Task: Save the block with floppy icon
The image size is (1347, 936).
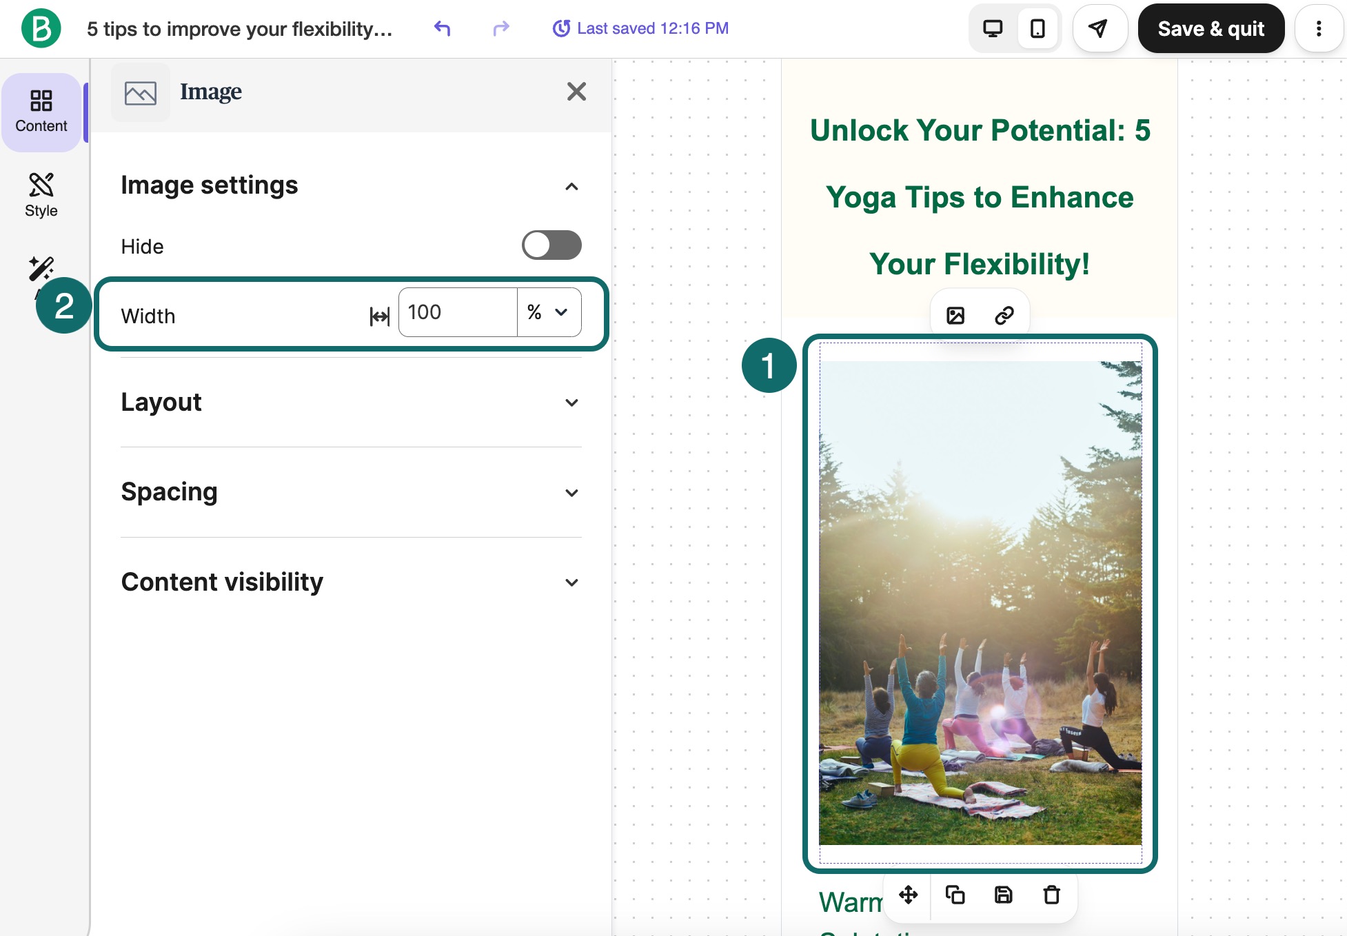Action: point(1003,895)
